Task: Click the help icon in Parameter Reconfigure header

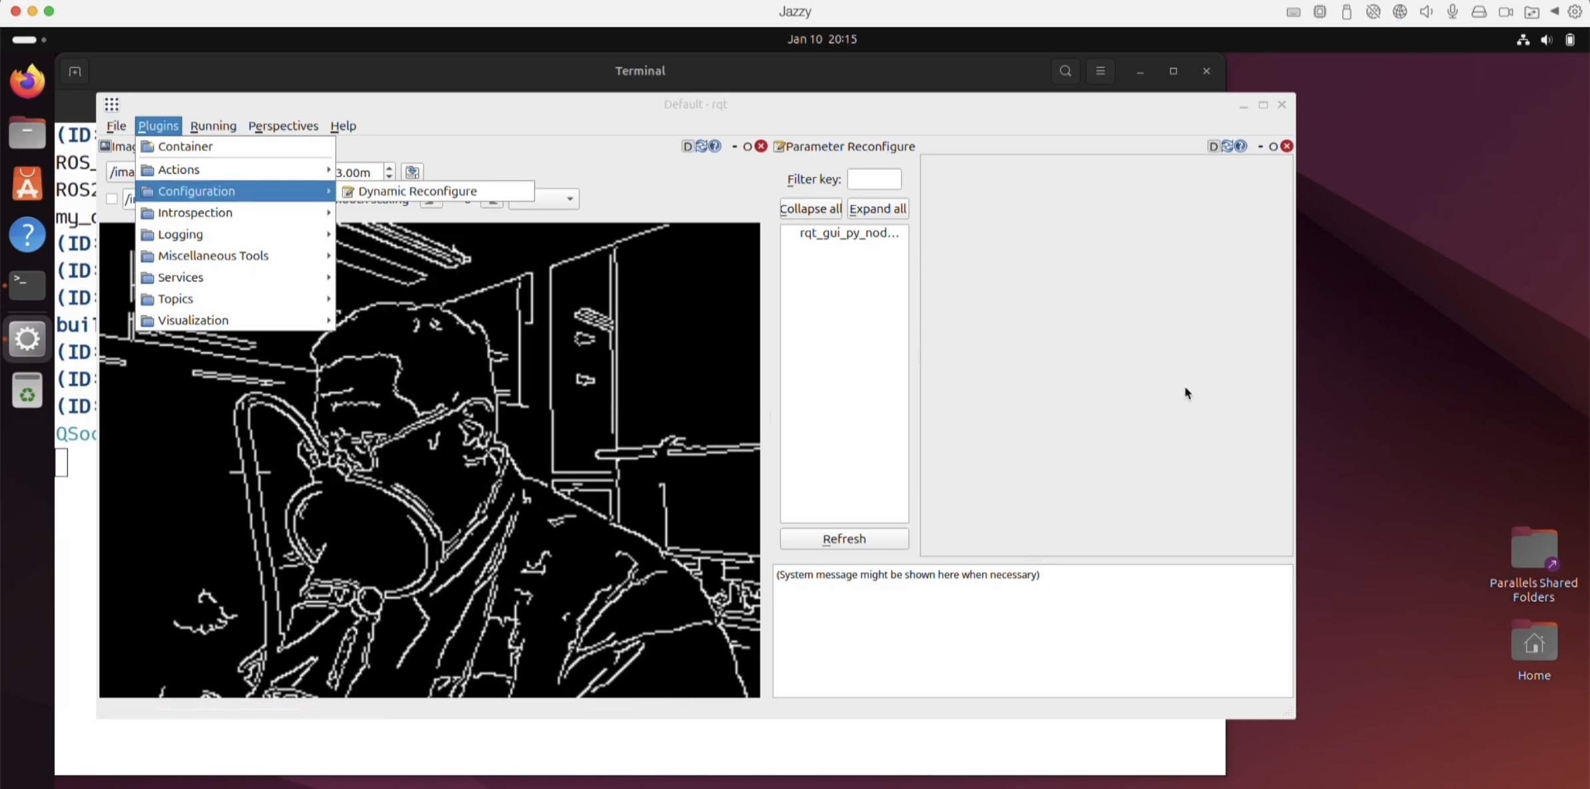Action: [x=1240, y=146]
